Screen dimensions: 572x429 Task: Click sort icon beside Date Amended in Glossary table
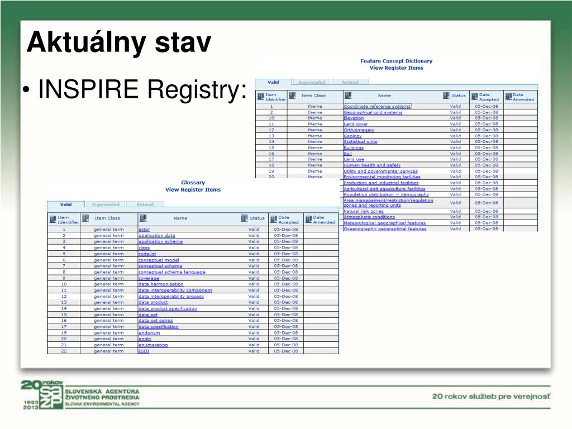pos(308,219)
